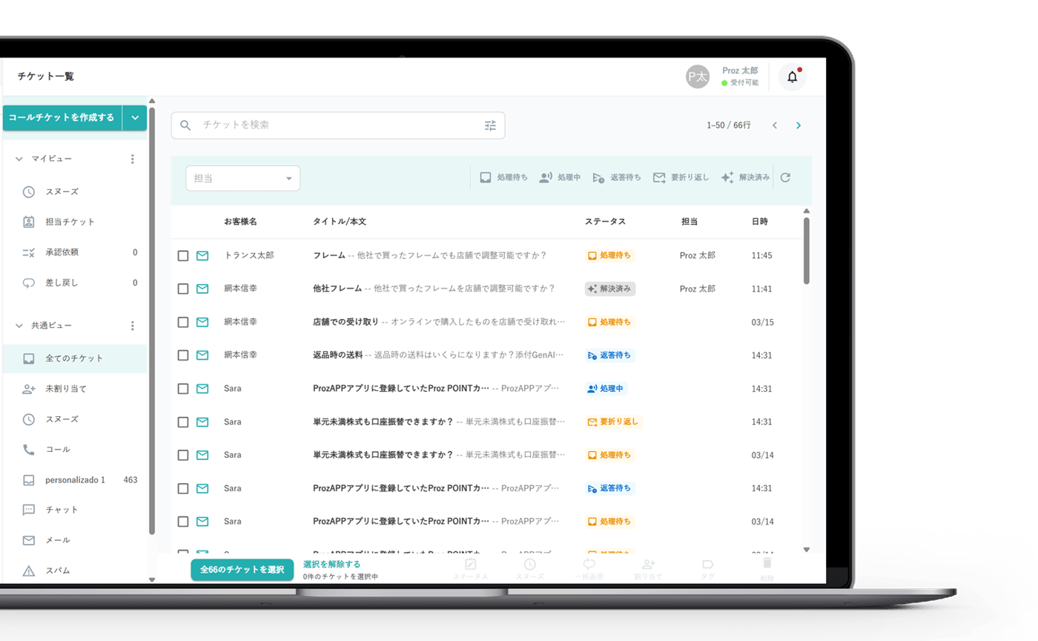Check Sara ProzAPP 返答待ち ticket checkbox
This screenshot has height=641, width=1038.
(183, 488)
